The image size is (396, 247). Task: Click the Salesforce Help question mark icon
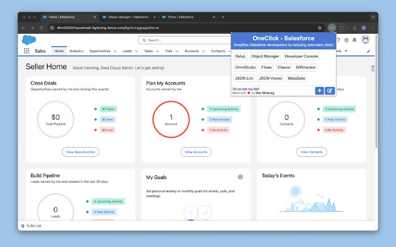click(339, 40)
